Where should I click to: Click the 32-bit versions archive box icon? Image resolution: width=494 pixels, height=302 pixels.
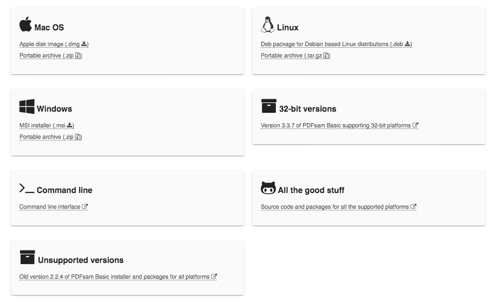coord(268,106)
